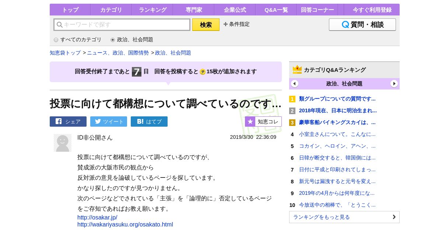Open the Q&A一覧 tab
Image resolution: width=442 pixels, height=232 pixels.
pos(276,10)
